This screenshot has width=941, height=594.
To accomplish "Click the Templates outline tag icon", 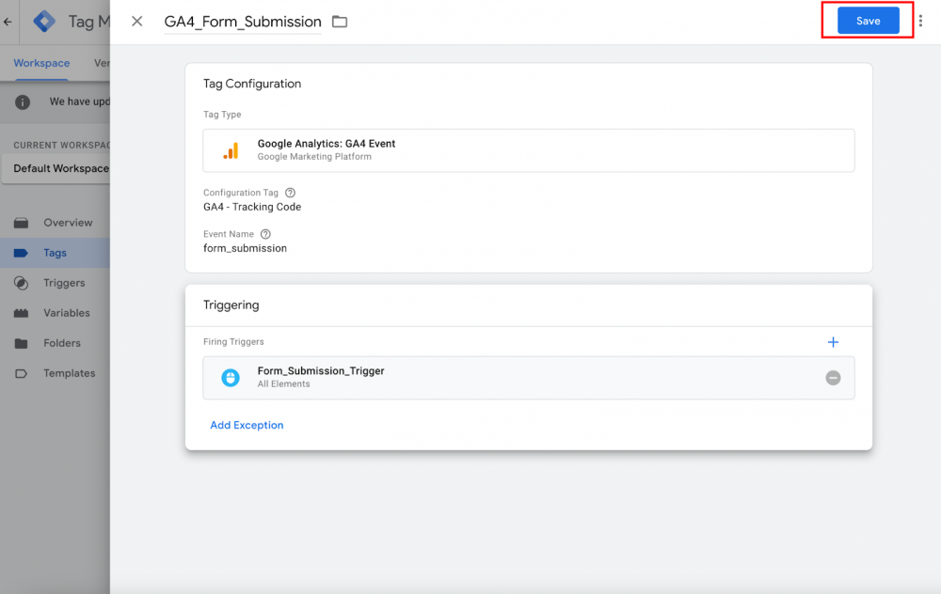I will click(21, 373).
